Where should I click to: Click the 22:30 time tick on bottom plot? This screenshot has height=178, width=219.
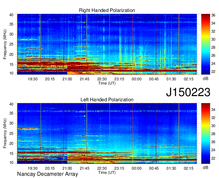point(102,168)
